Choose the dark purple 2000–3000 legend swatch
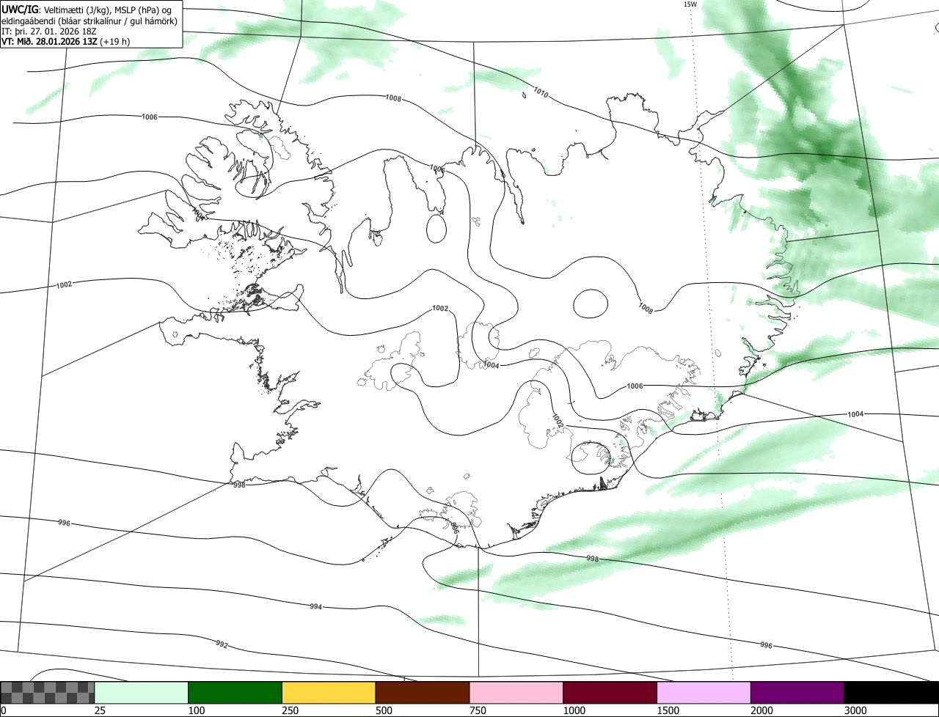The width and height of the screenshot is (939, 717). [x=797, y=692]
